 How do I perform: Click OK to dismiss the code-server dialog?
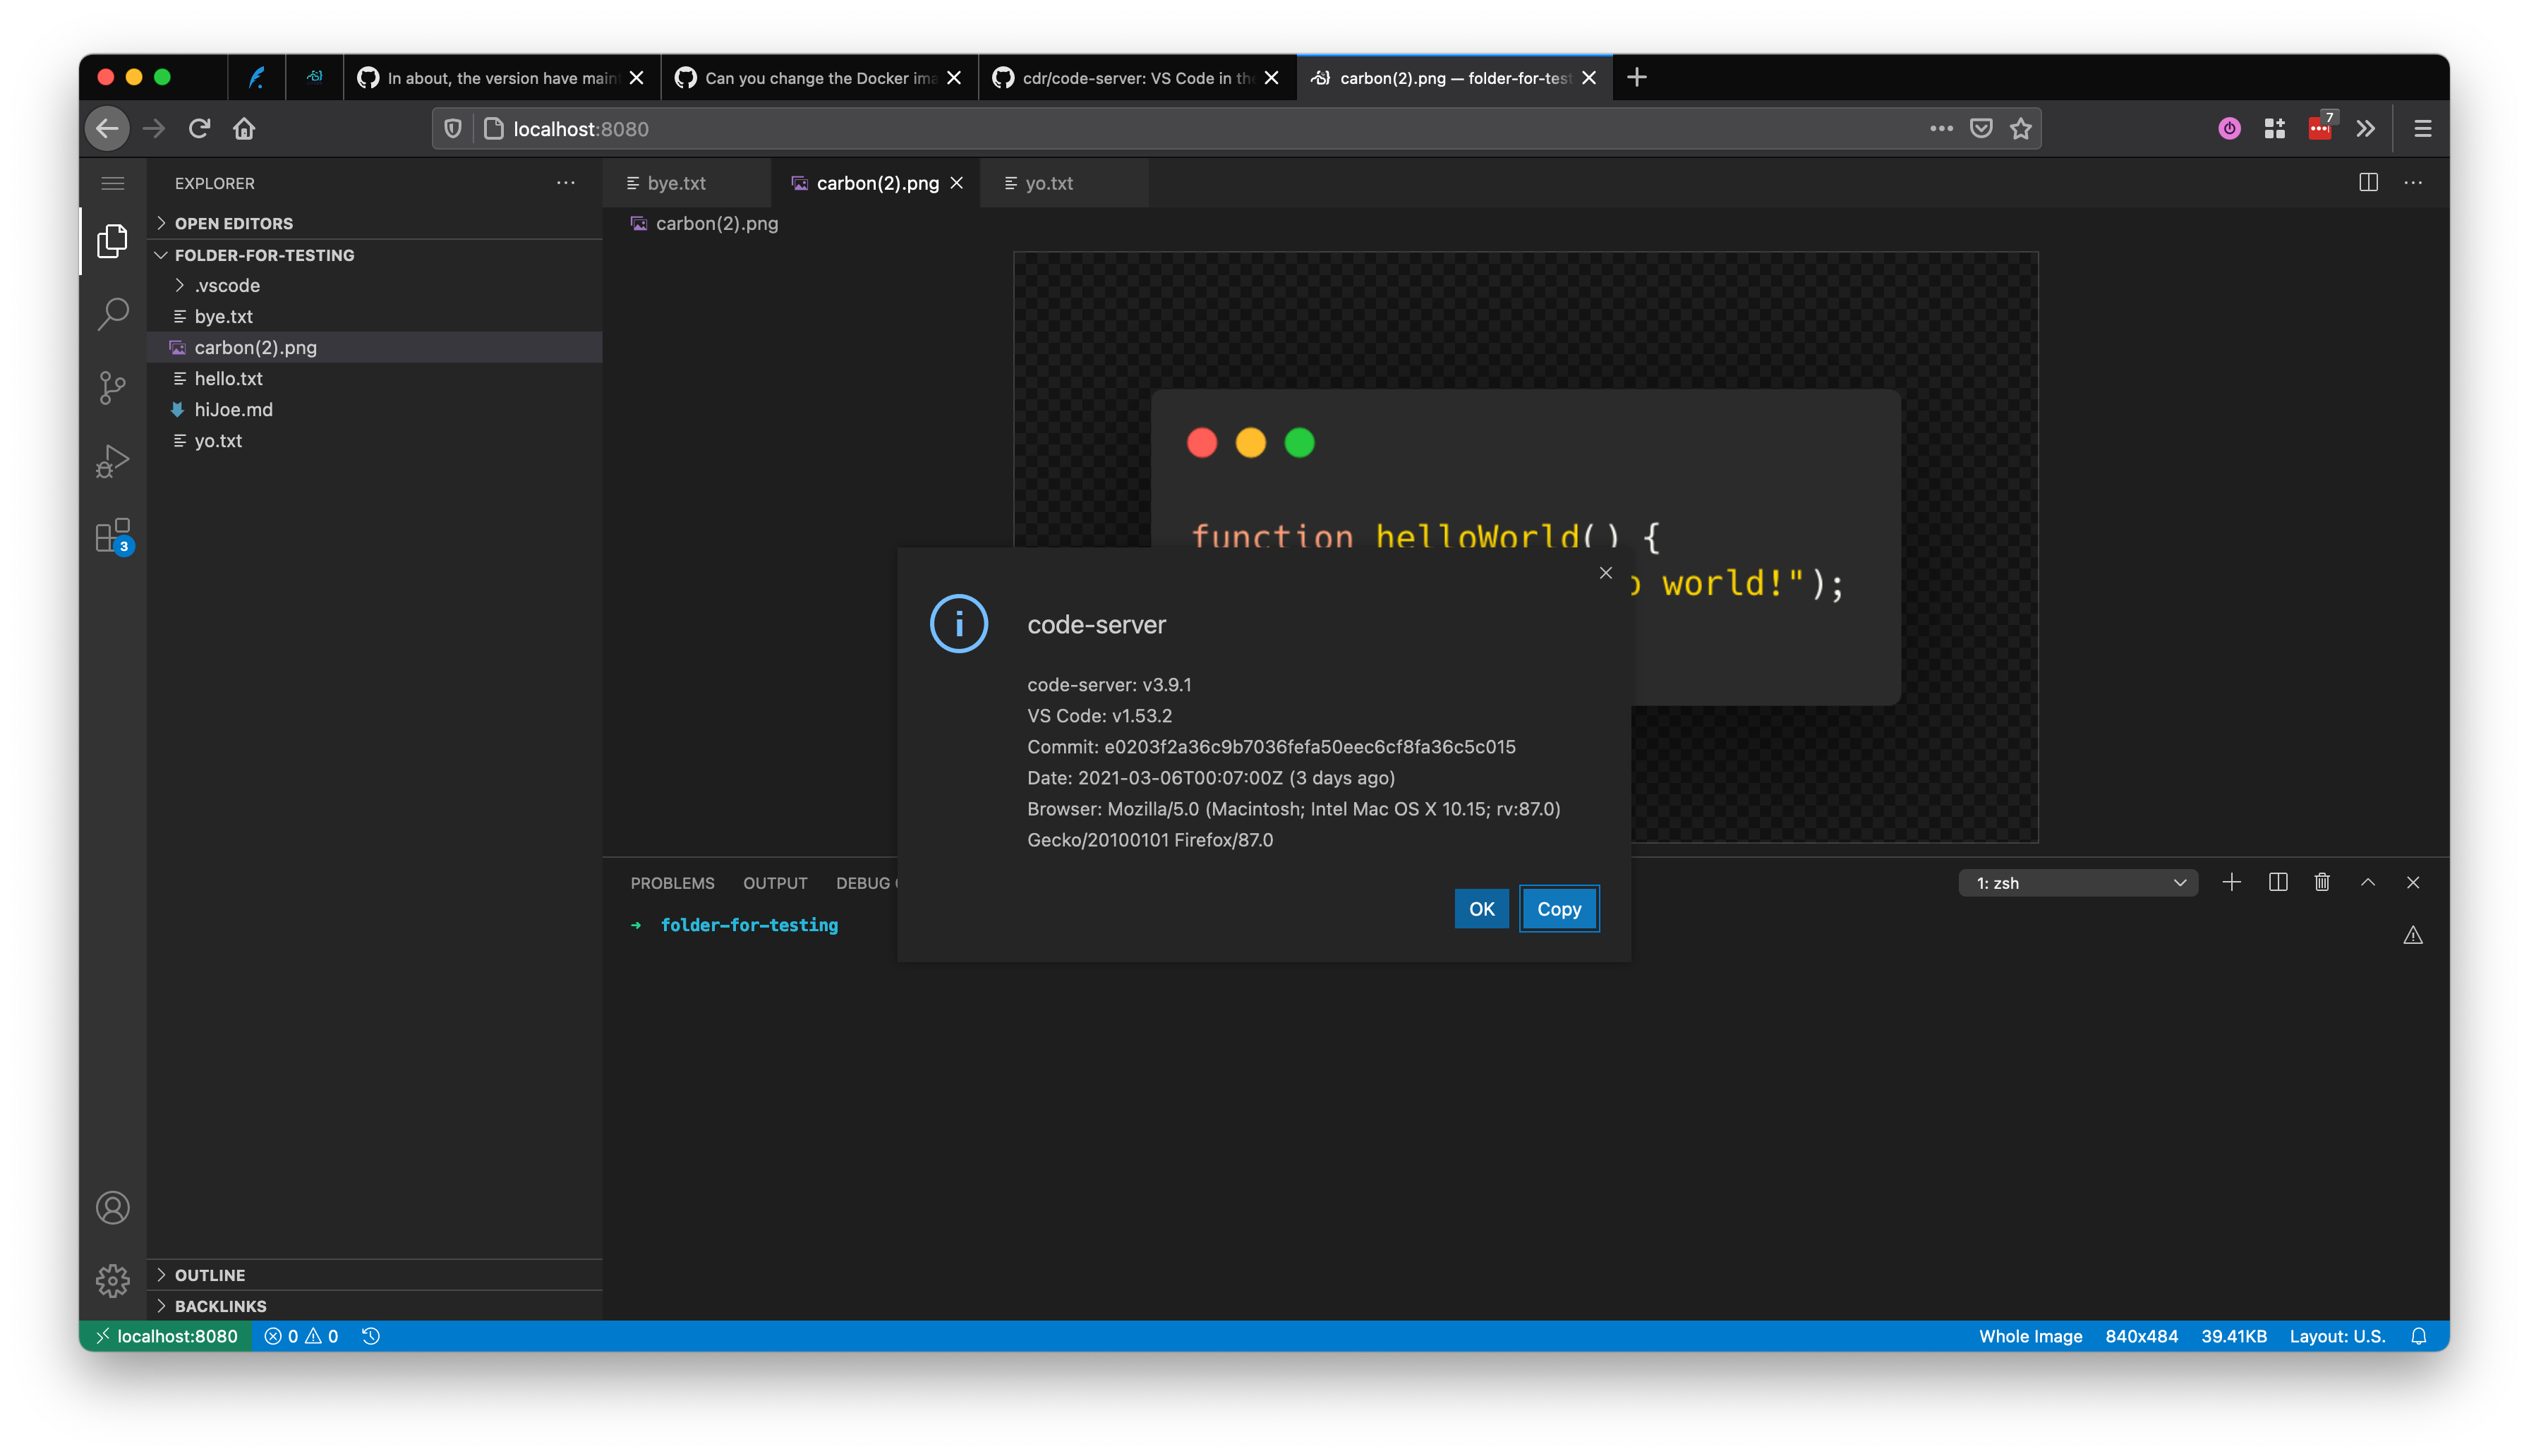(1481, 909)
